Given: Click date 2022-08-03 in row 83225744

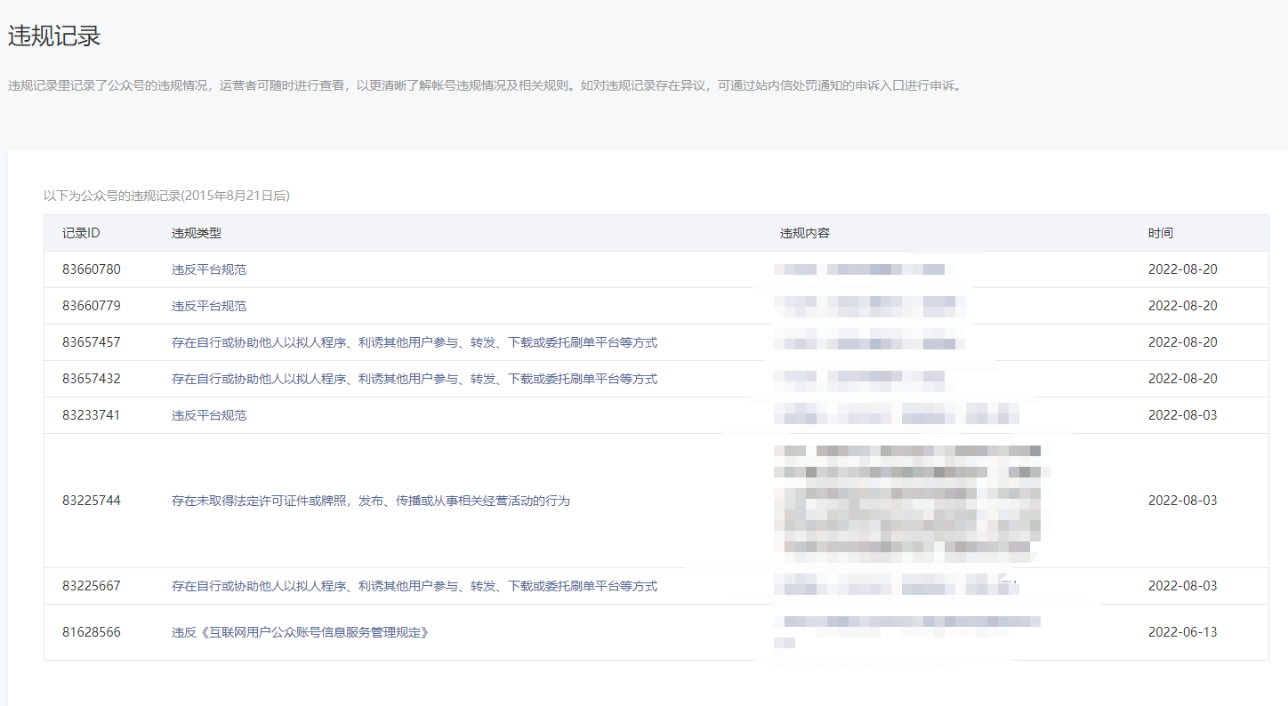Looking at the screenshot, I should tap(1183, 501).
